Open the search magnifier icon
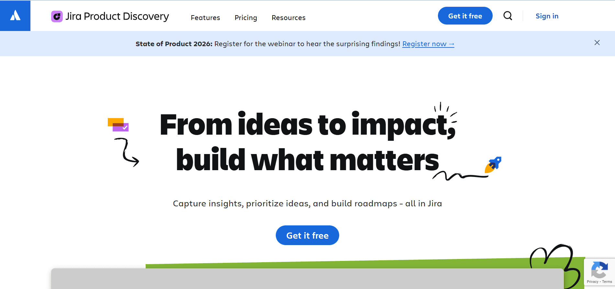This screenshot has height=289, width=615. tap(508, 15)
